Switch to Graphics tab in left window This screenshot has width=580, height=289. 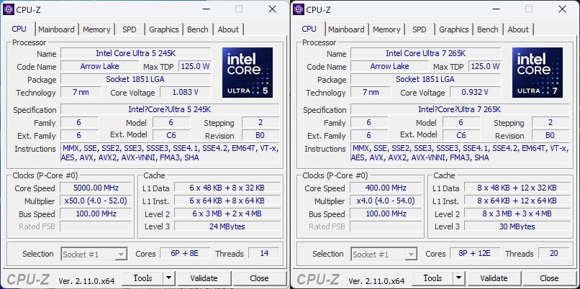coord(164,29)
